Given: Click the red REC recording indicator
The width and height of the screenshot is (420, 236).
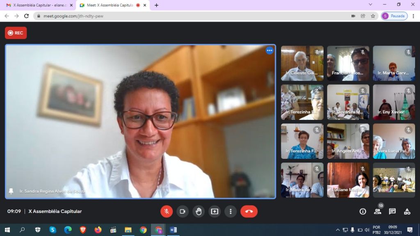Looking at the screenshot, I should pyautogui.click(x=16, y=33).
